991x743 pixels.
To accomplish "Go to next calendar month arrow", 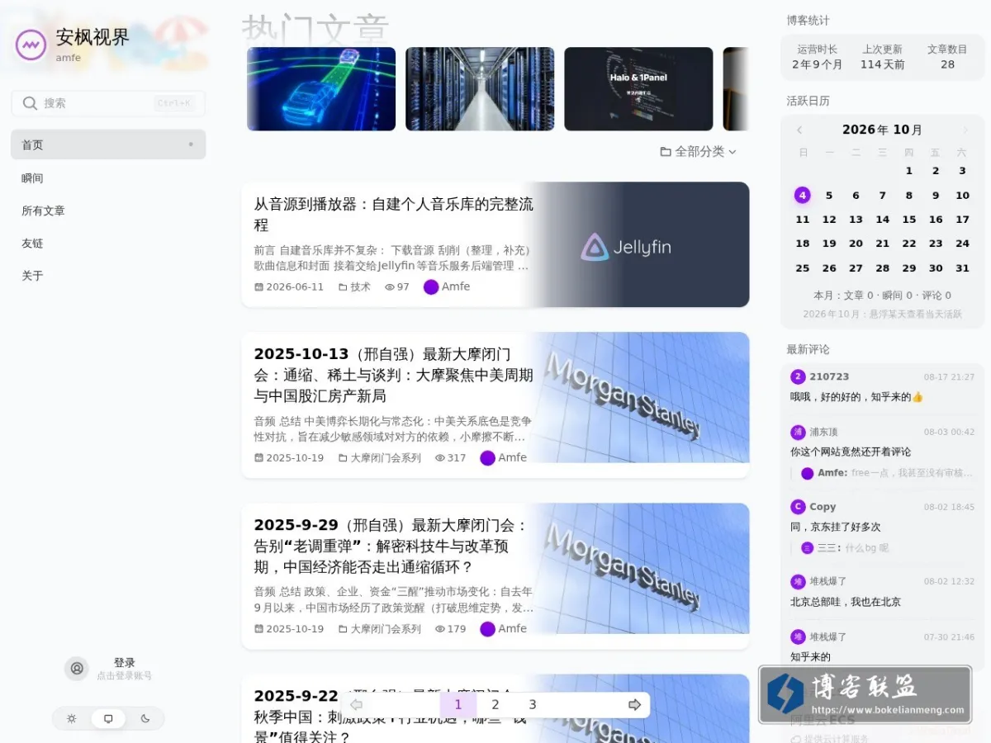I will tap(965, 130).
